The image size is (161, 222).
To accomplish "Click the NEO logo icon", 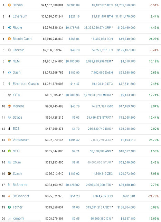I will tap(9, 151).
